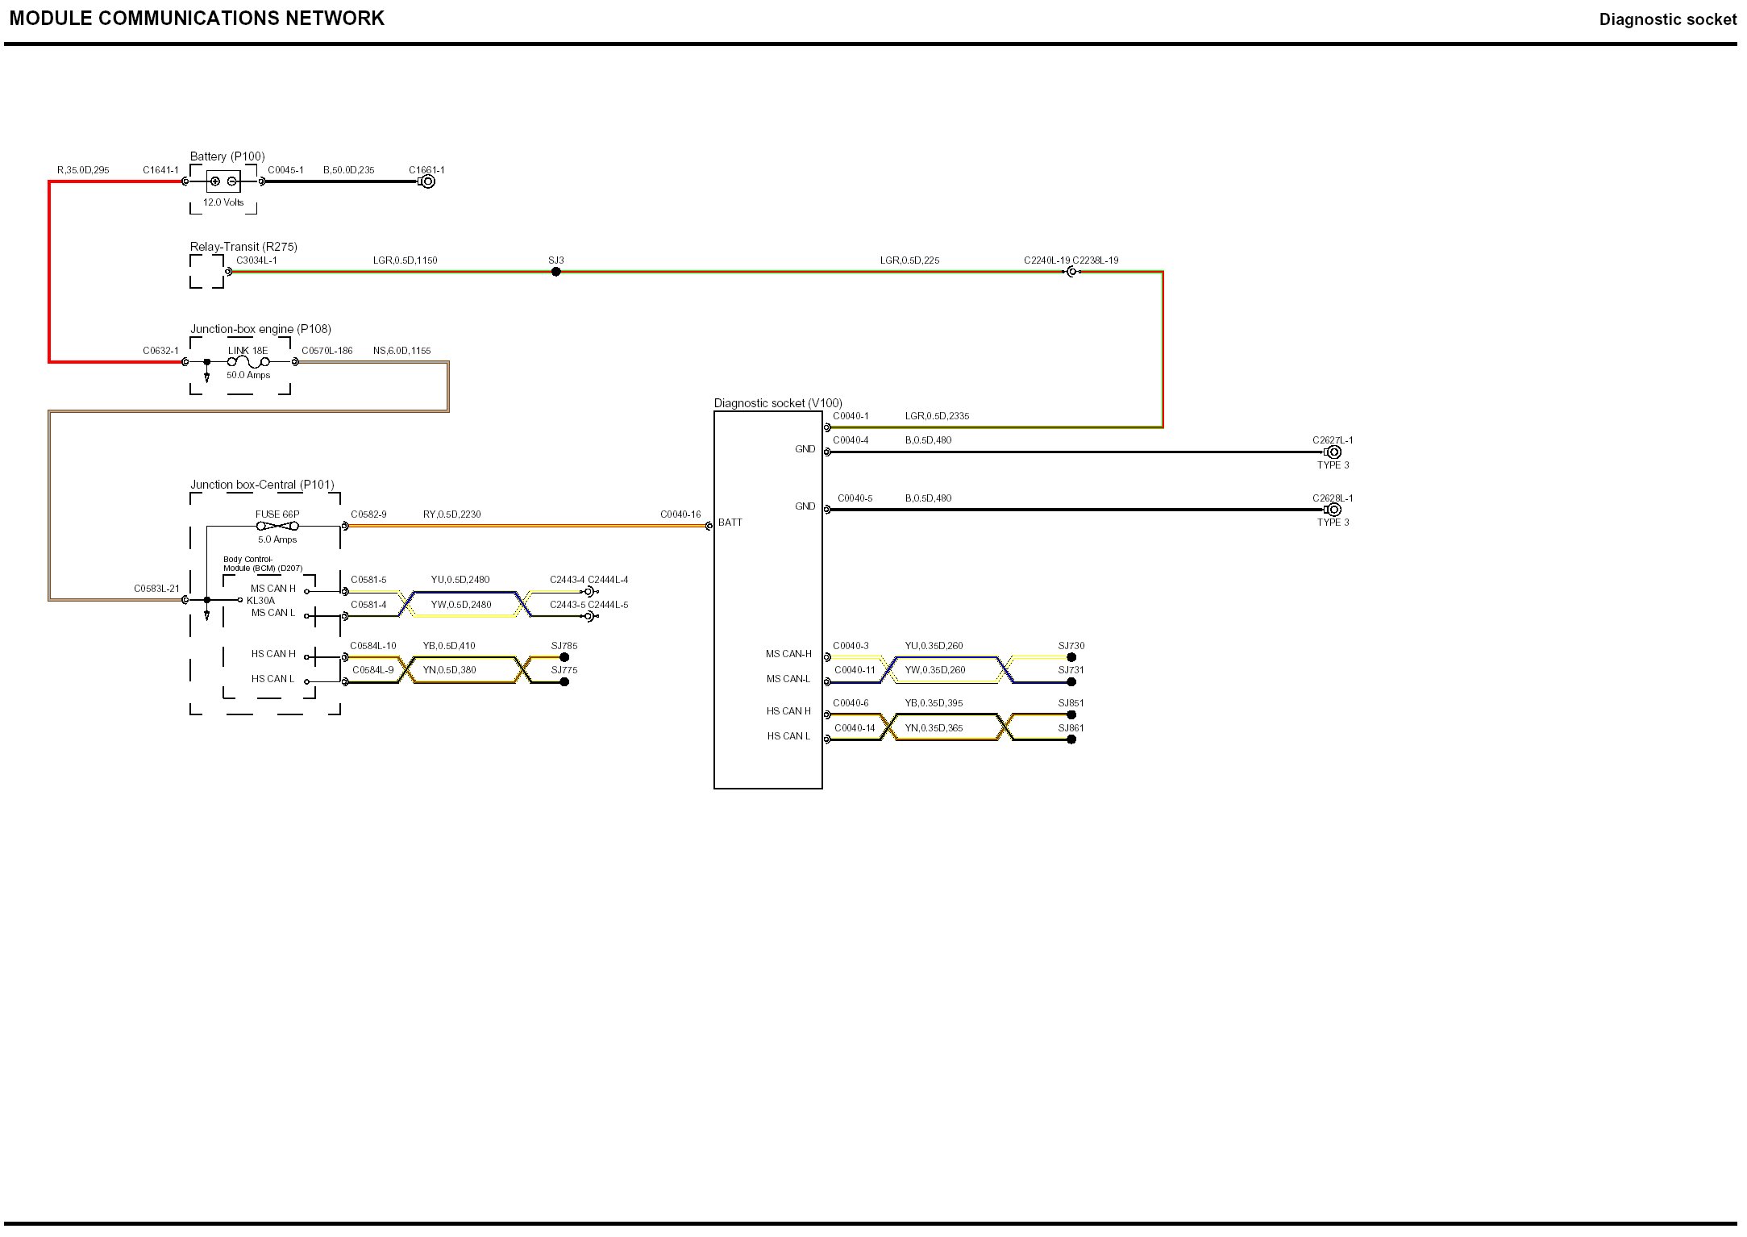The height and width of the screenshot is (1237, 1747).
Task: Click the 'Diagnostic socket' header at top right
Action: (x=1667, y=19)
